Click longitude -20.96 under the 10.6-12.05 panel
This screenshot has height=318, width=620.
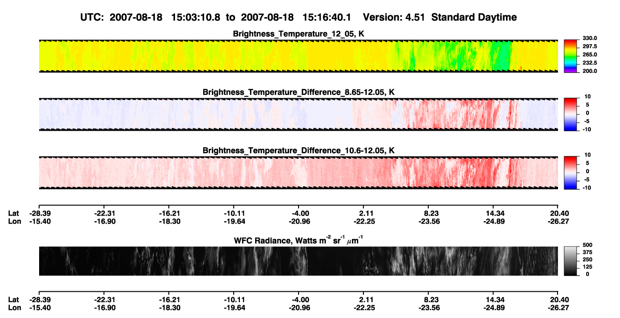299,222
